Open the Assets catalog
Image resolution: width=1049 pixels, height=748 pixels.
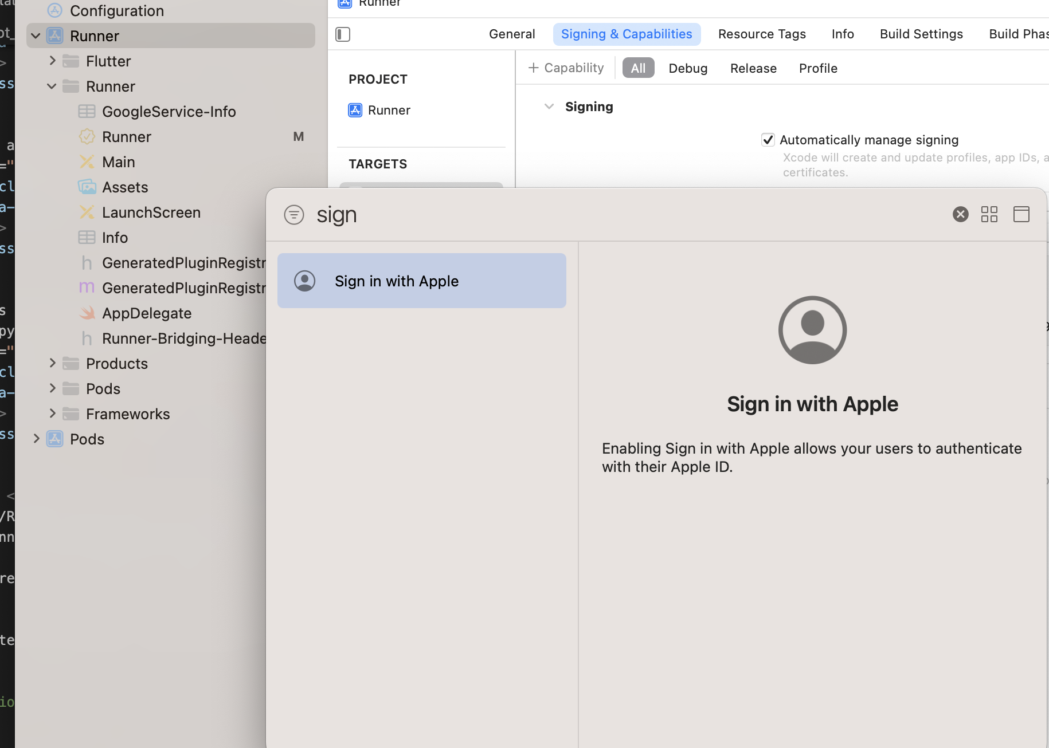coord(125,187)
